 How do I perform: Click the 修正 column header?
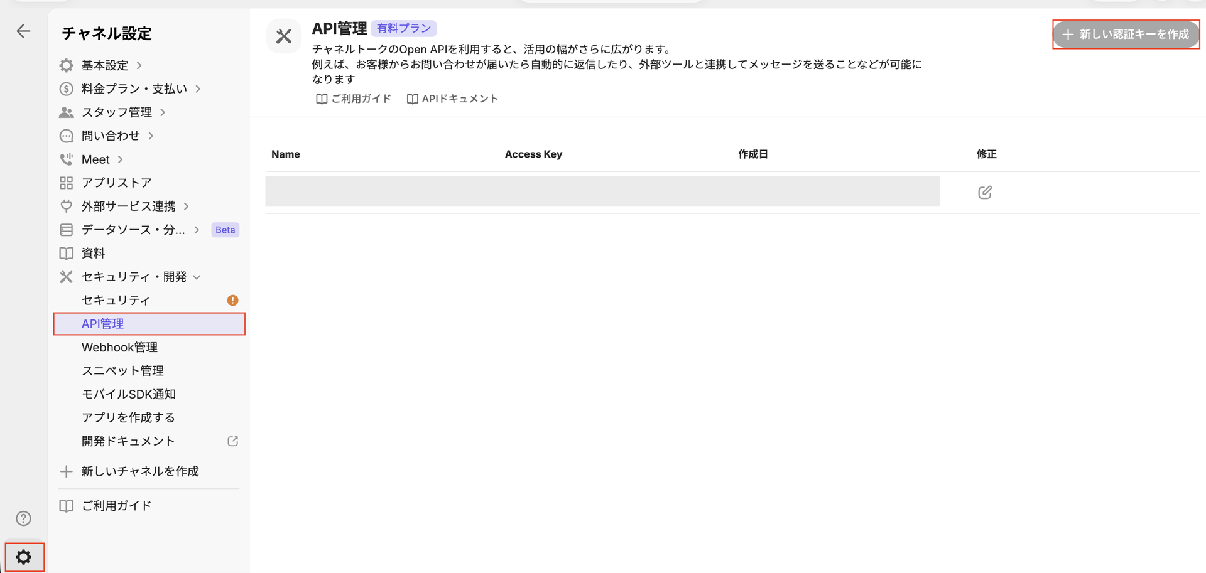[x=987, y=154]
